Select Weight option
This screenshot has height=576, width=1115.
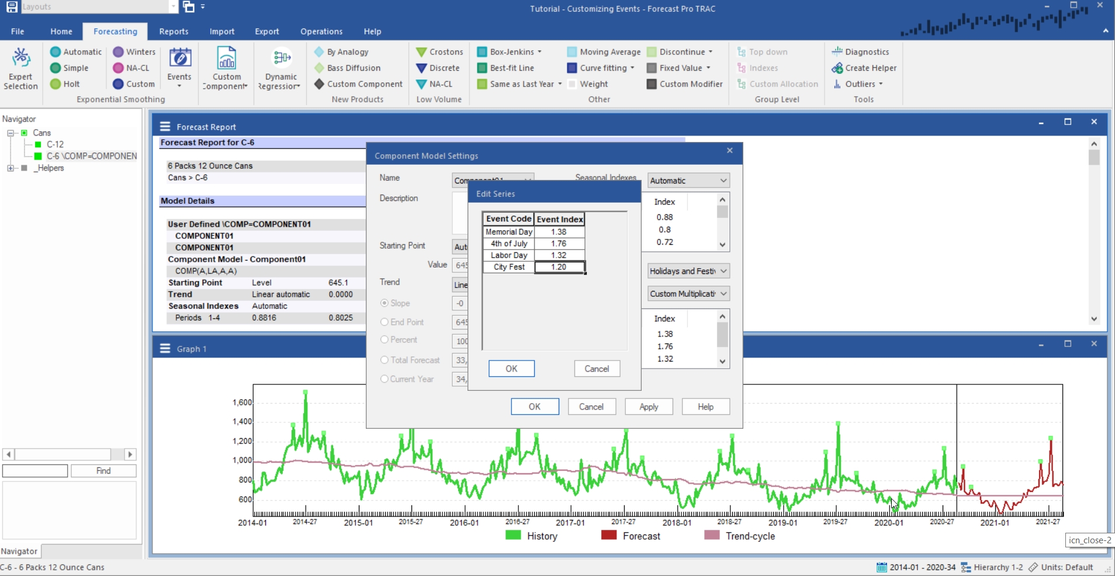pyautogui.click(x=588, y=84)
